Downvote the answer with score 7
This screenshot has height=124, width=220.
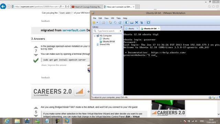(x=36, y=55)
